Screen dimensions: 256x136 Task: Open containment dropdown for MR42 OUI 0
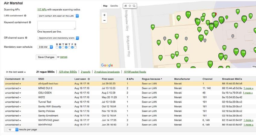click(x=13, y=88)
